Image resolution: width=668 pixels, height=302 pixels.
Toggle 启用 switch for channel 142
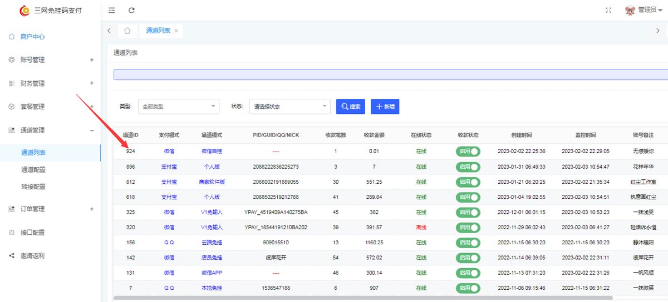[x=468, y=258]
